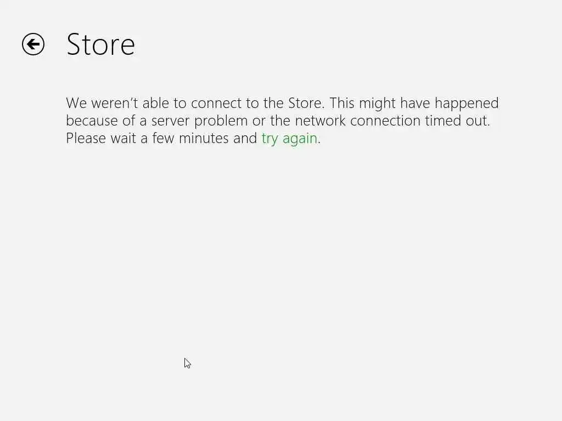The image size is (562, 421).
Task: Click the word 'because' starting the second line
Action: (92, 121)
